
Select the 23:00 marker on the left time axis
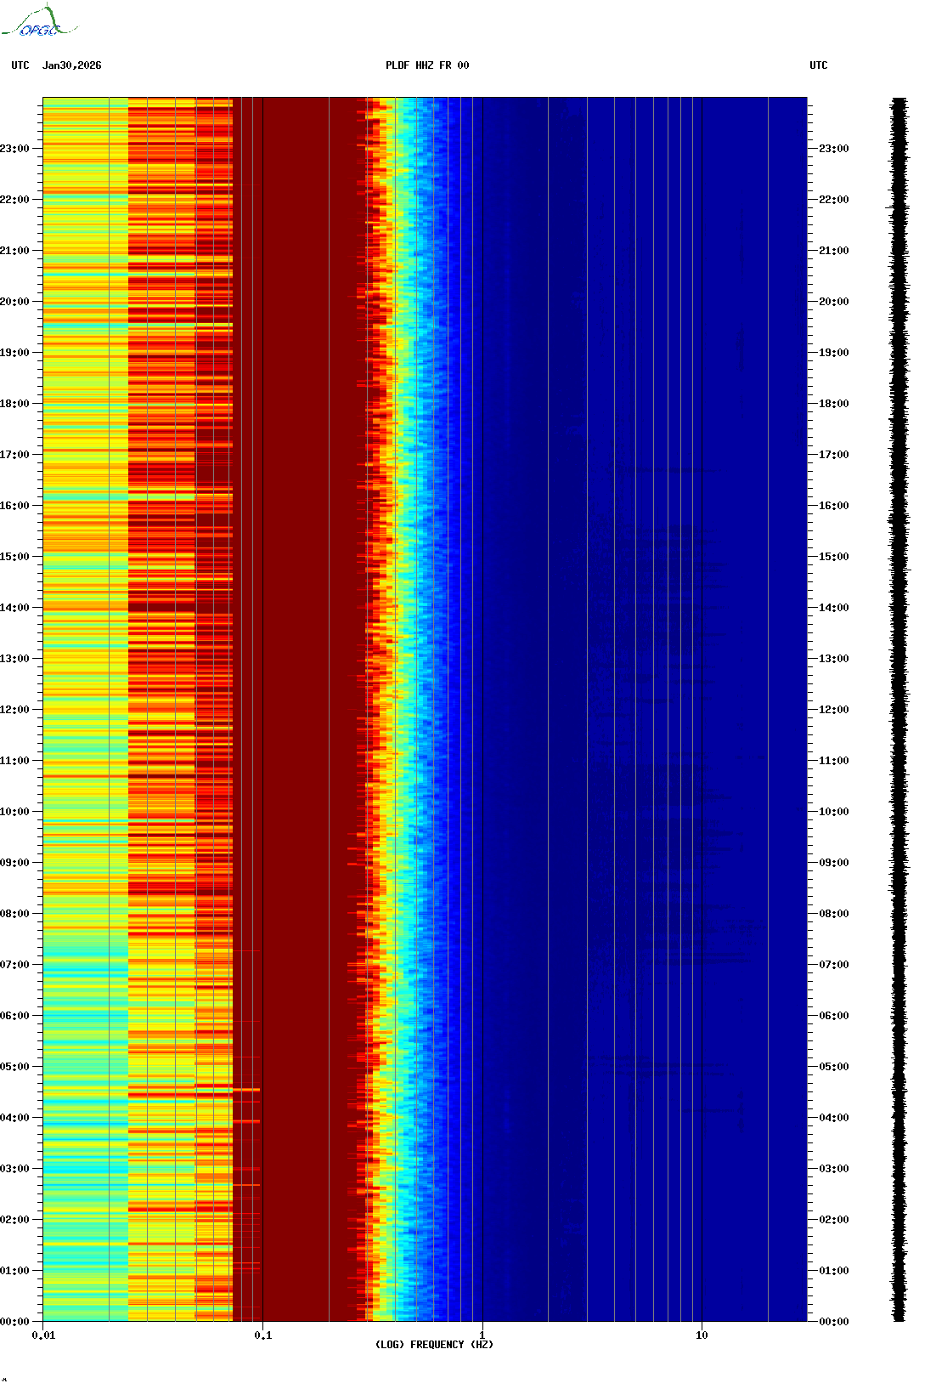[x=14, y=149]
